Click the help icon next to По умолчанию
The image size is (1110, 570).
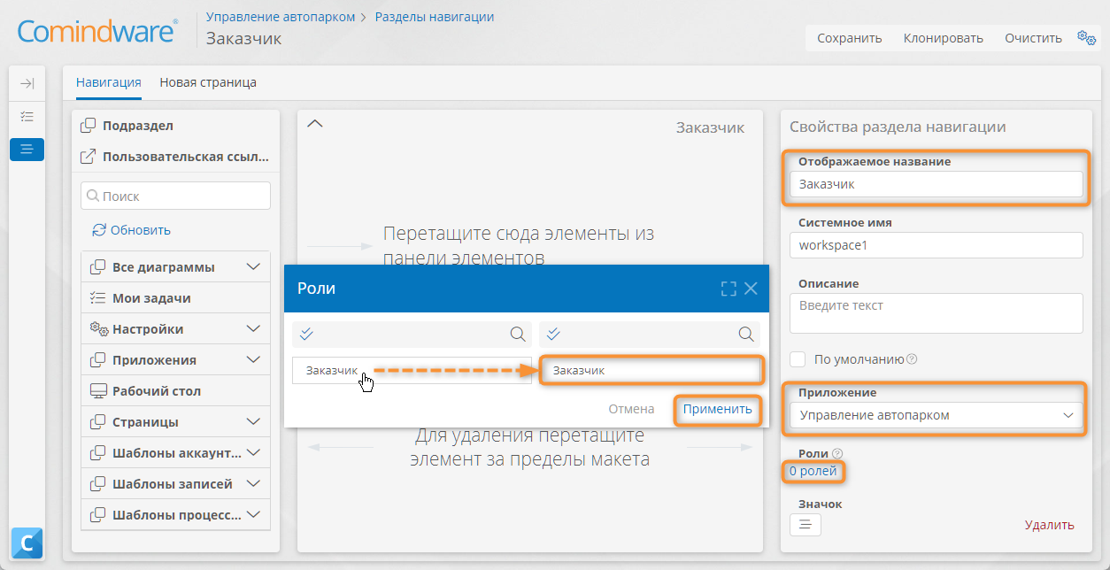tap(912, 359)
